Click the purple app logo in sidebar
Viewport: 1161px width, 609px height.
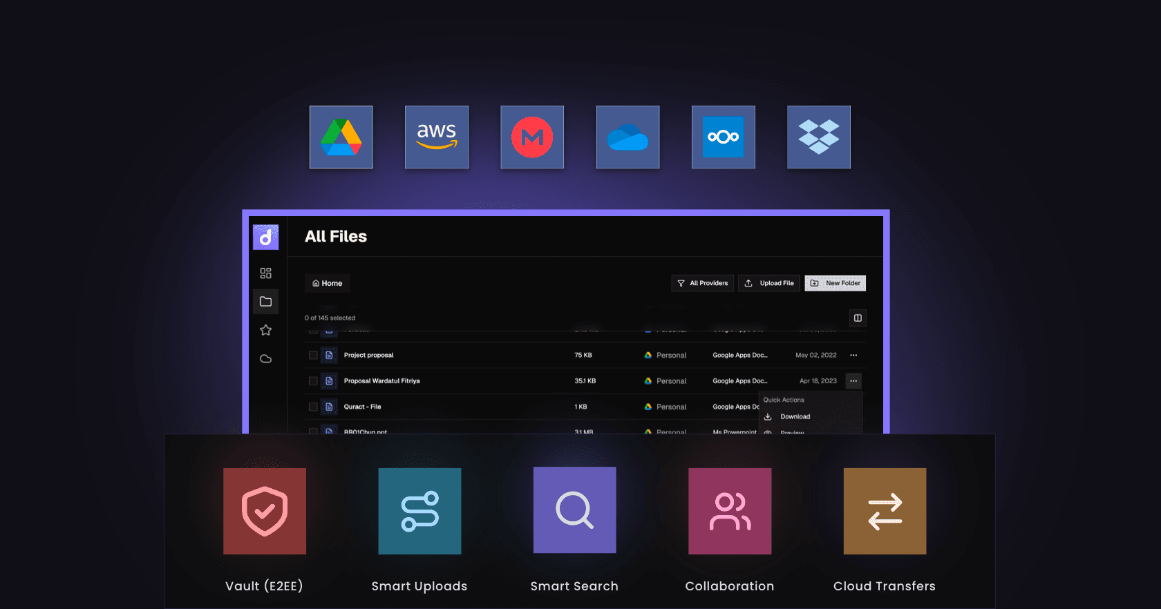pos(265,237)
